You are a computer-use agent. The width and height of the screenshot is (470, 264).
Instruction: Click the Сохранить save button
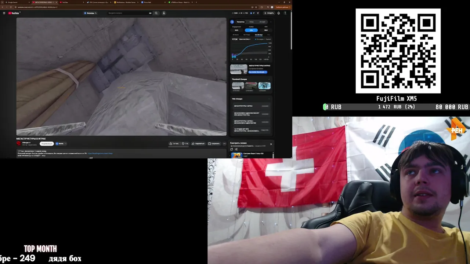(x=214, y=144)
